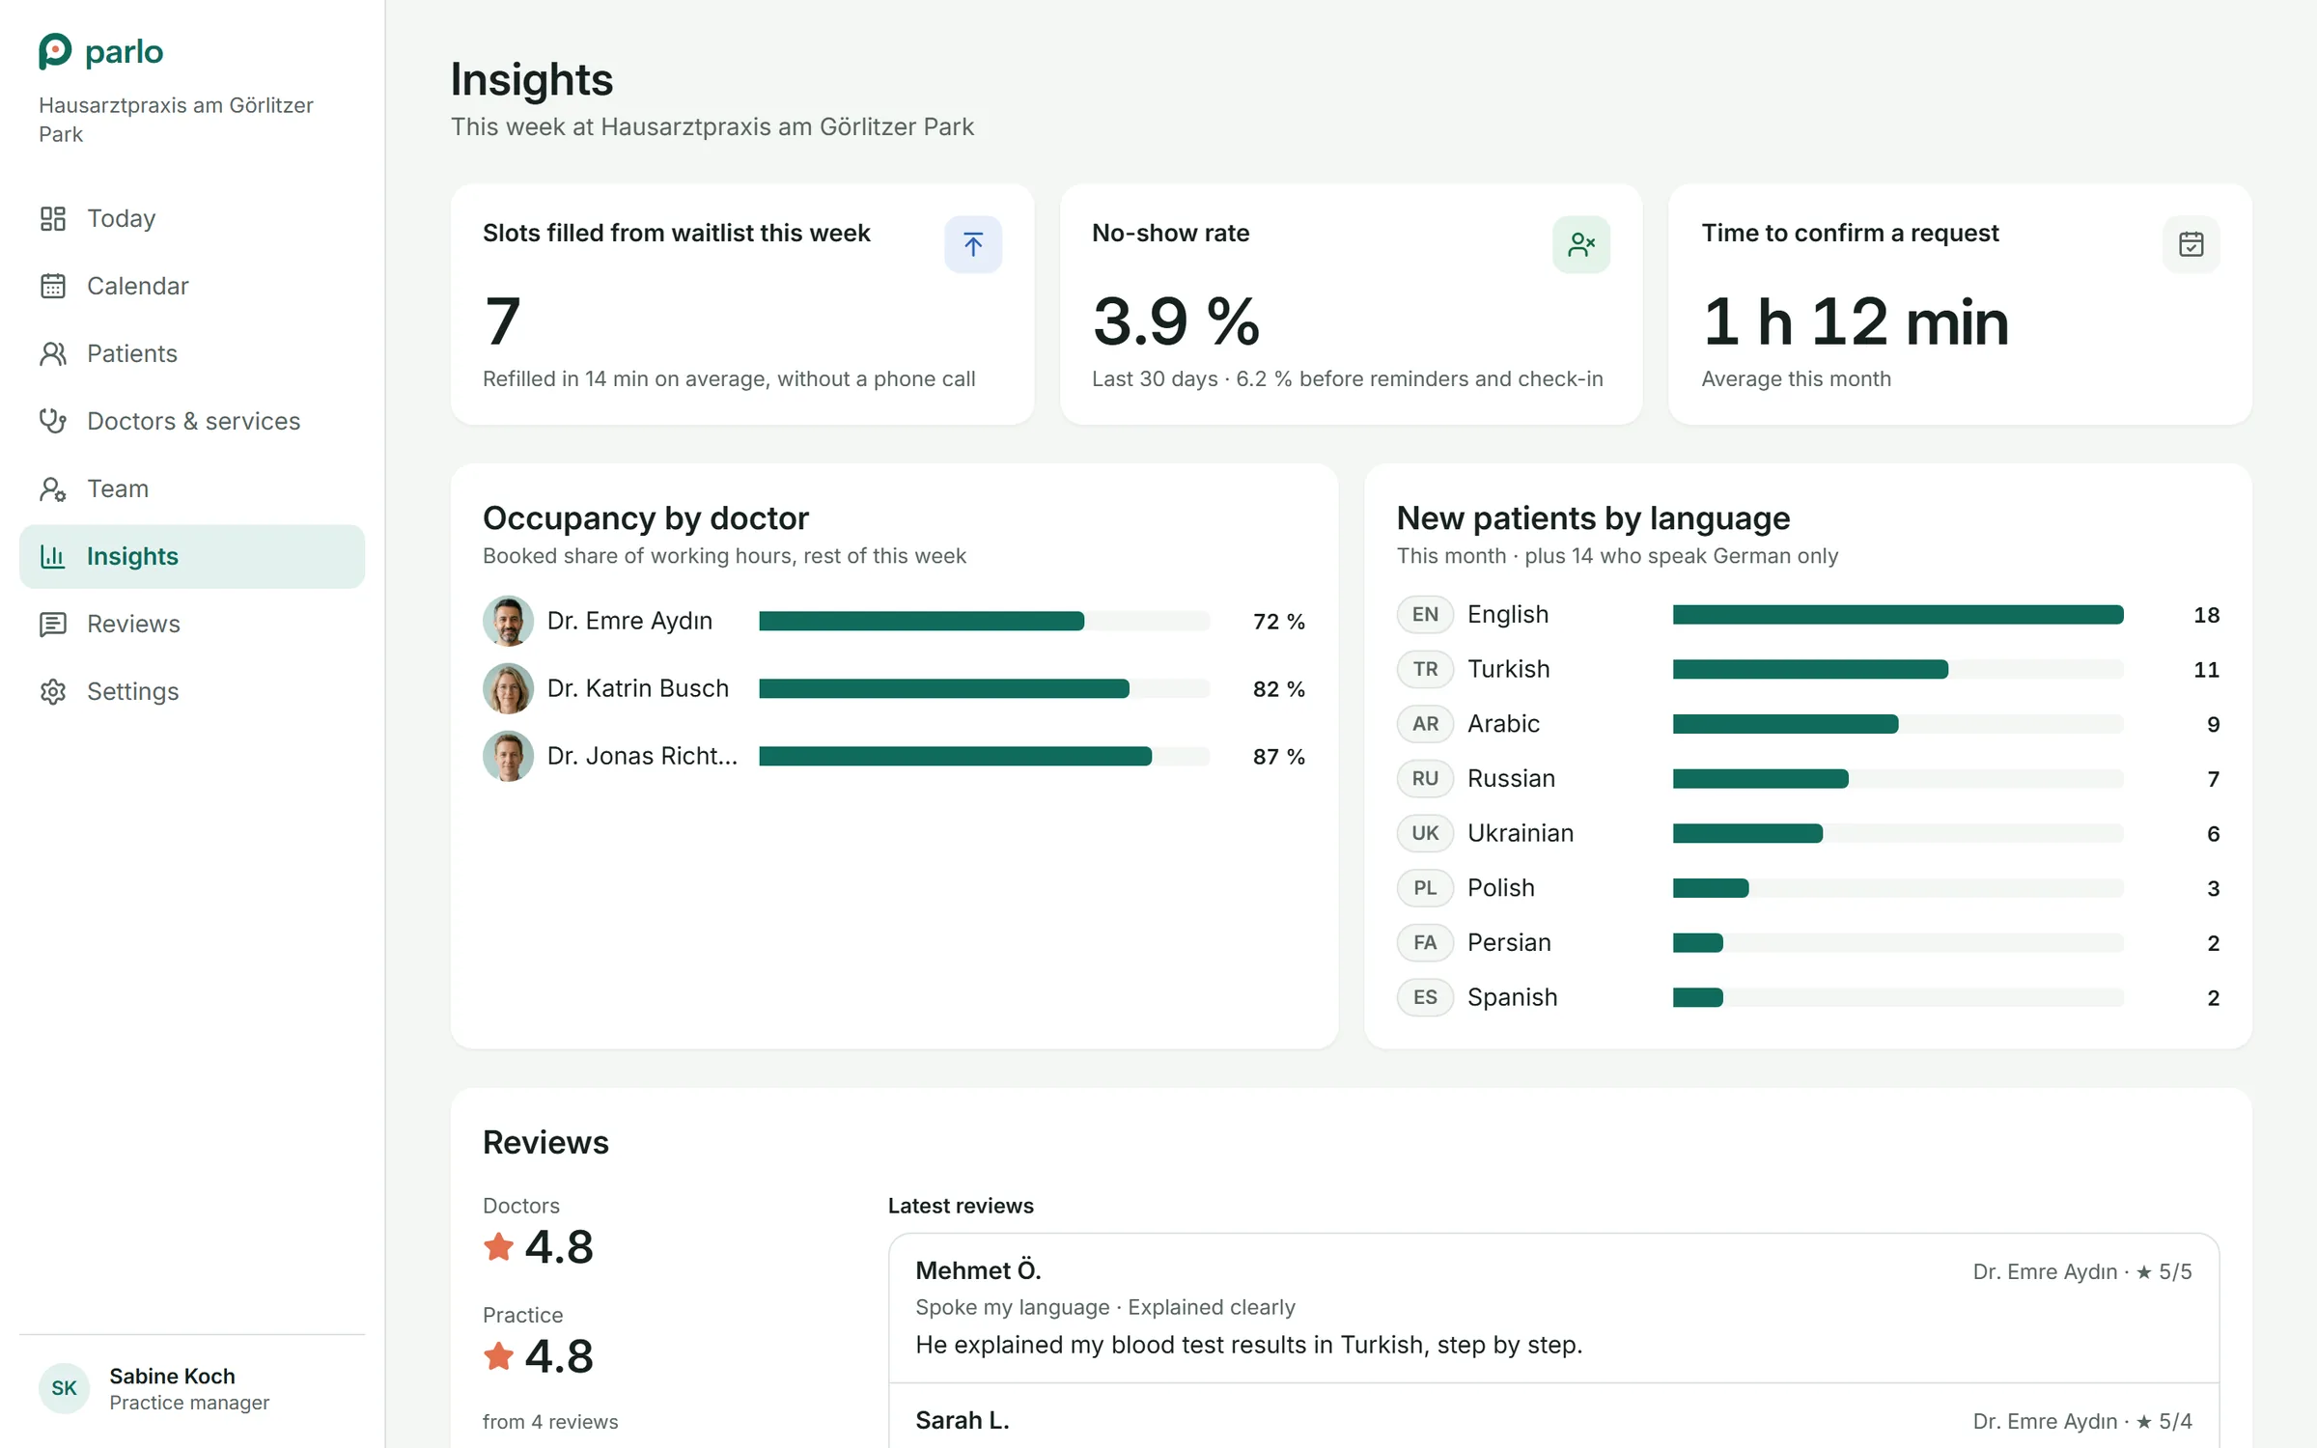Click the UK language badge
This screenshot has width=2317, height=1448.
[1425, 833]
